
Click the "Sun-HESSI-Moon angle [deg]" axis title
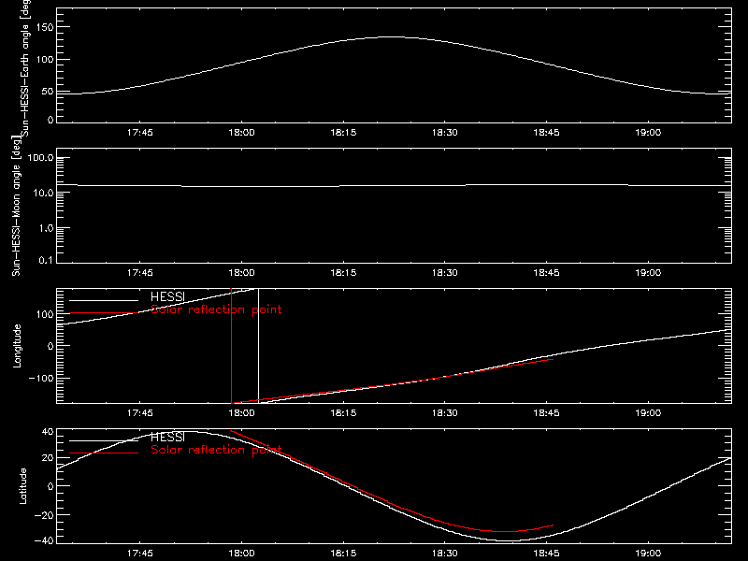pyautogui.click(x=16, y=206)
